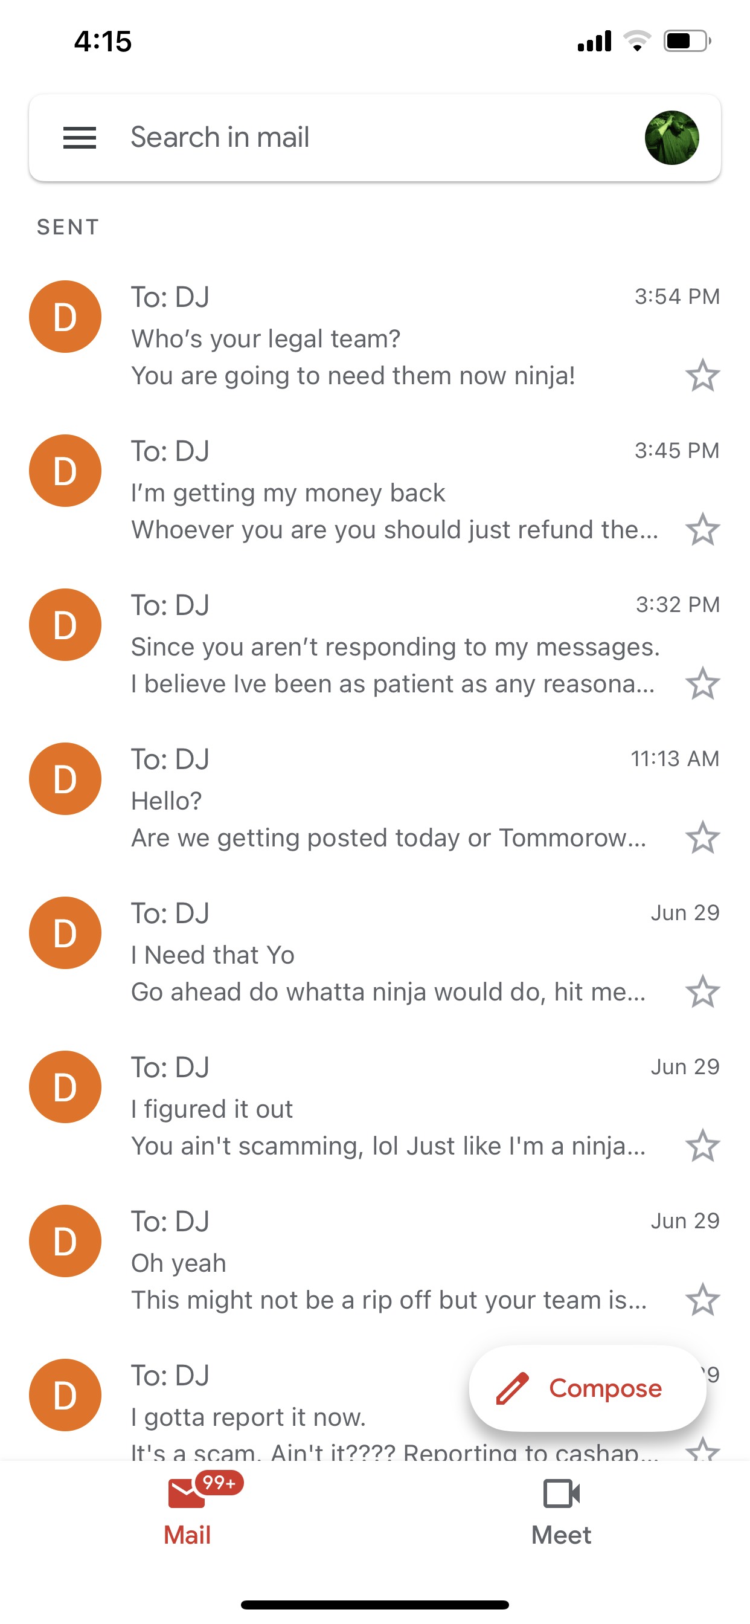Viewport: 750px width, 1624px height.
Task: Star the "I figured it out" email
Action: tap(702, 1145)
